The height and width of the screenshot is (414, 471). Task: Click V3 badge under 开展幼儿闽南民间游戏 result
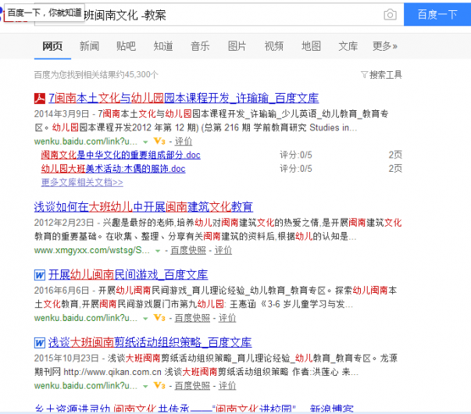159,318
